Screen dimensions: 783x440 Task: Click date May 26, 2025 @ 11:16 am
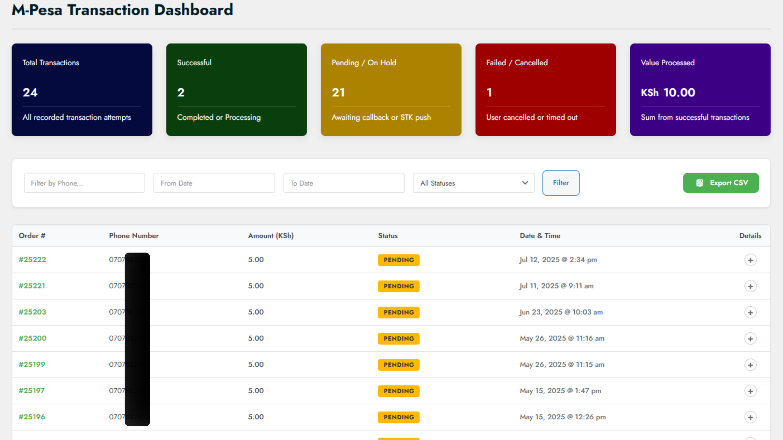(x=562, y=338)
